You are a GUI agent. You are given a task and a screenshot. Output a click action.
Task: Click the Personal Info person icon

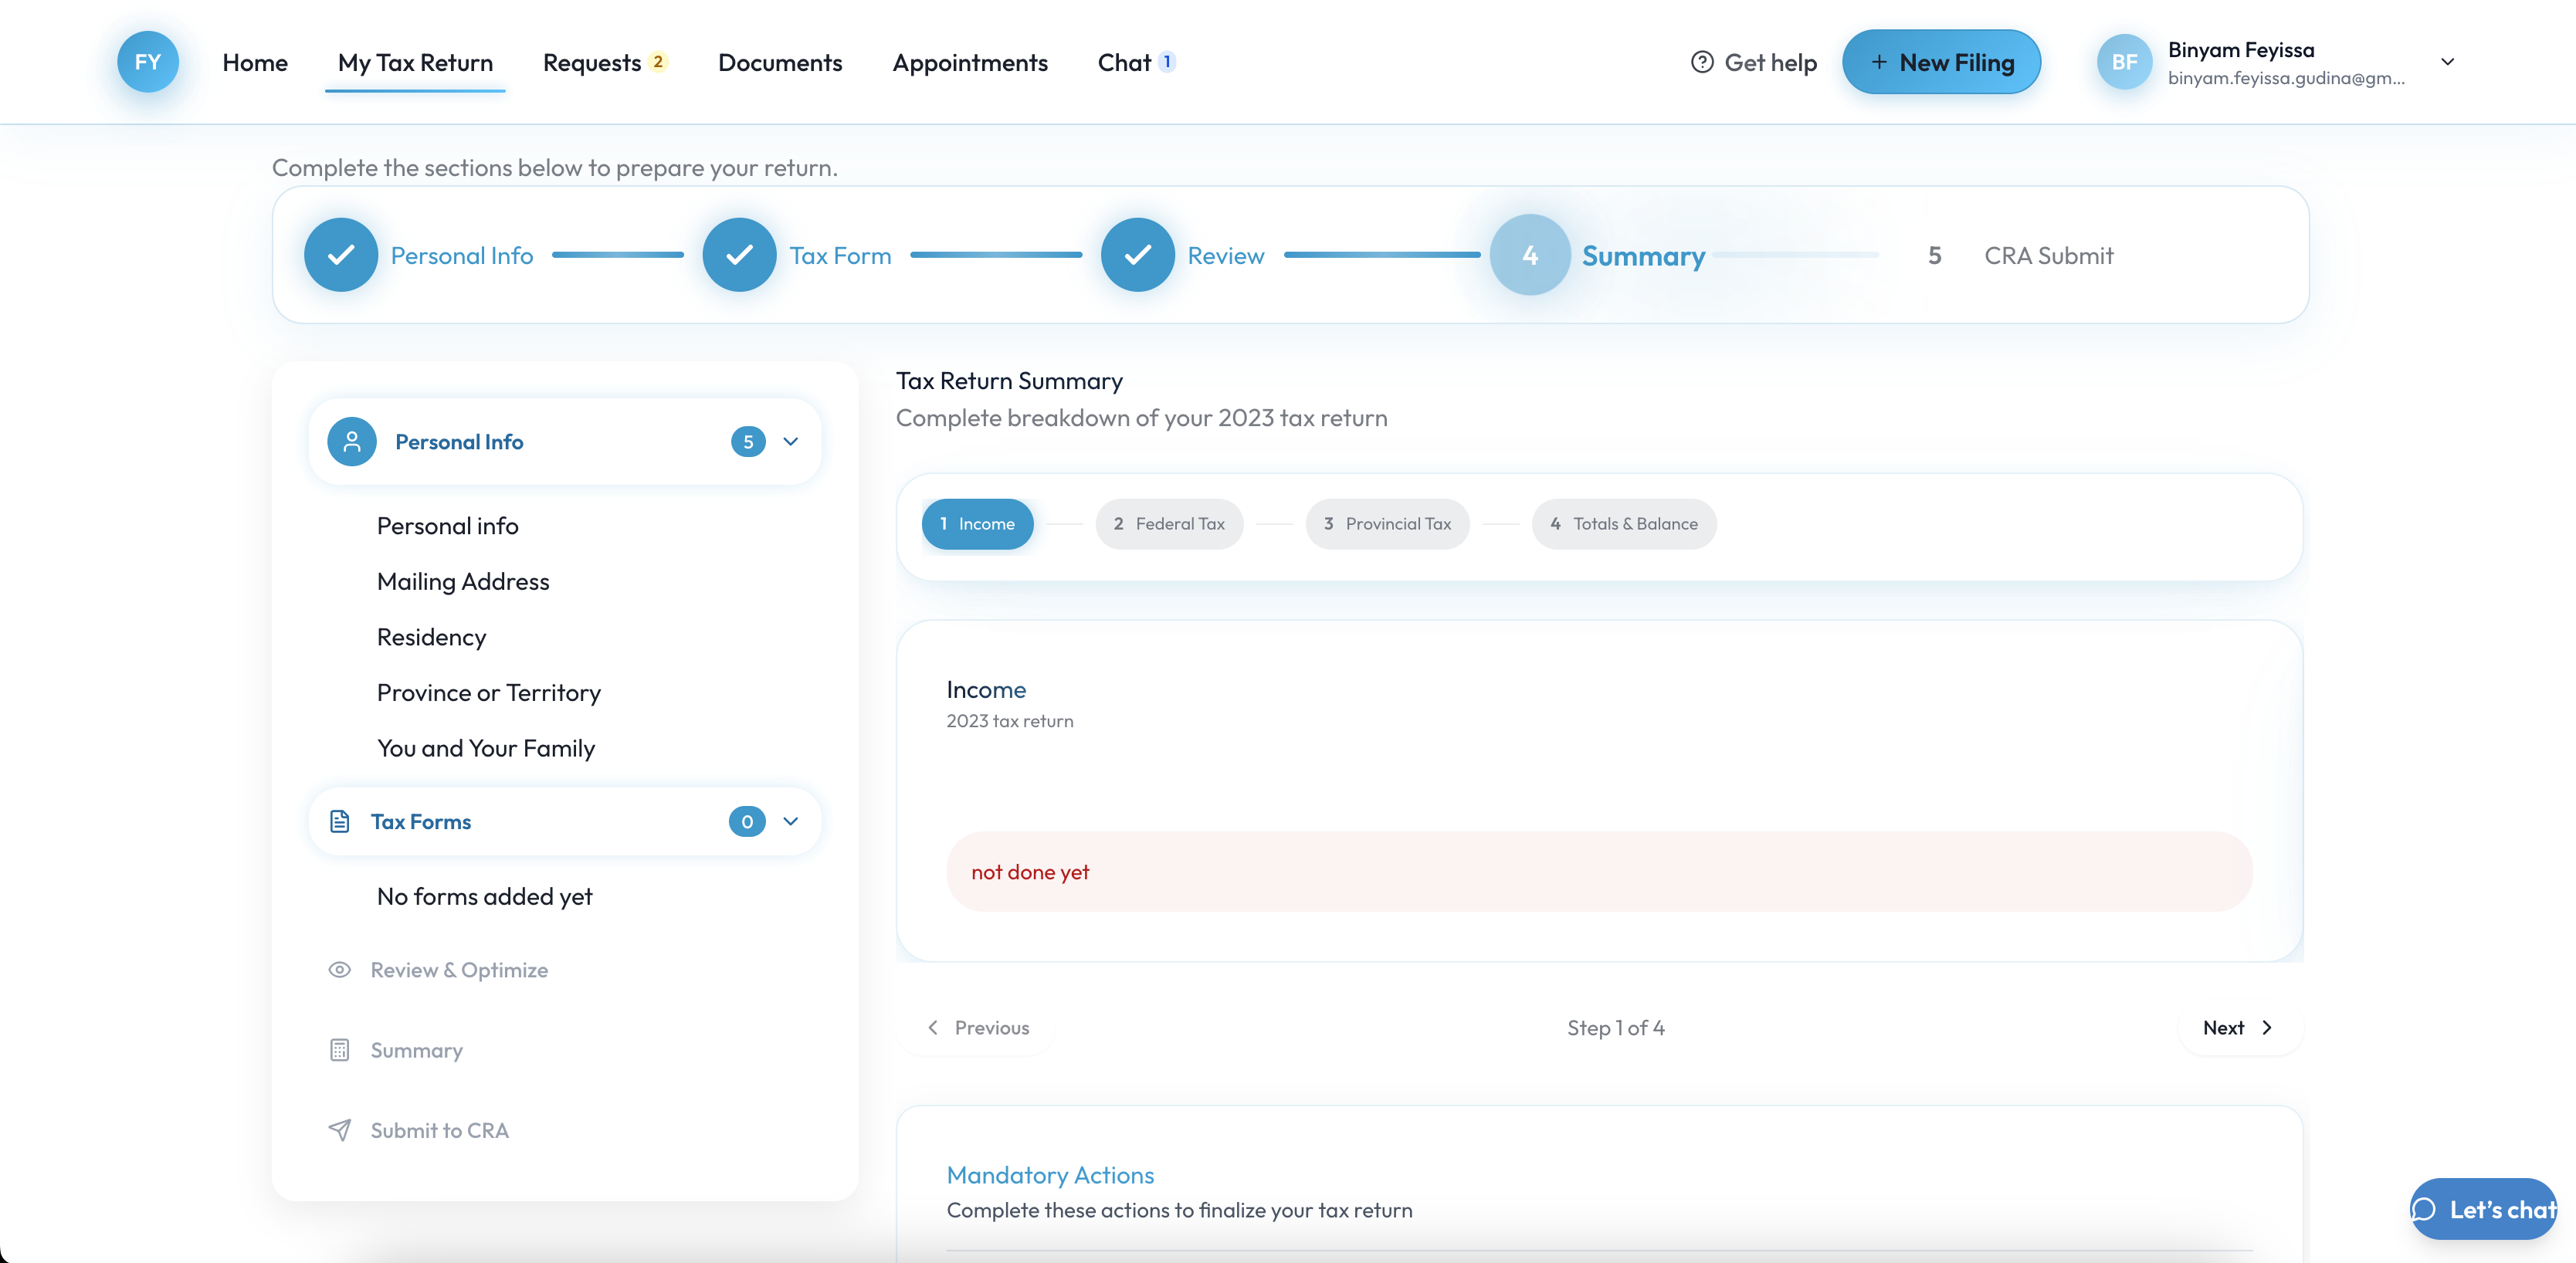[352, 442]
